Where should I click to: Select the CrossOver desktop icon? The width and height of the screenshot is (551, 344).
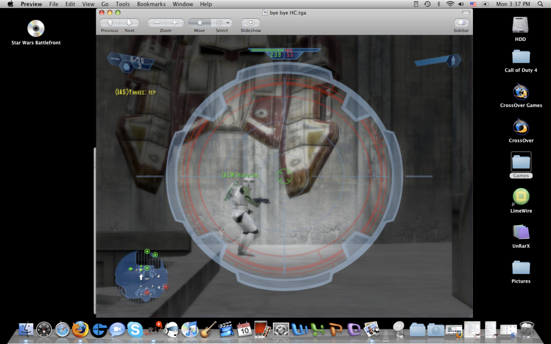pos(521,127)
